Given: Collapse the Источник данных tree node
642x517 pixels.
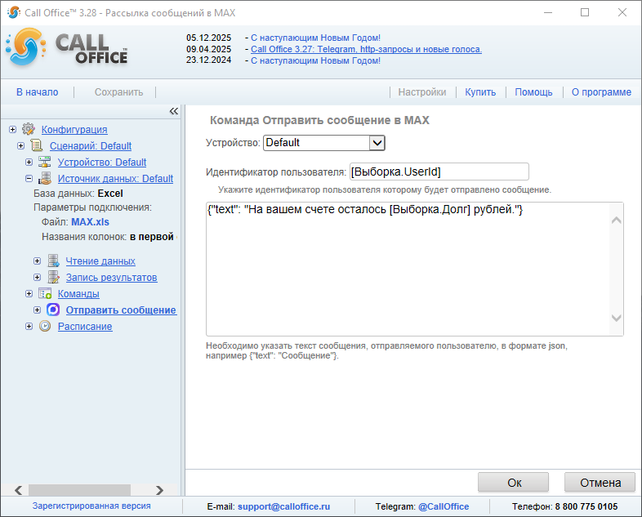Looking at the screenshot, I should tap(29, 178).
